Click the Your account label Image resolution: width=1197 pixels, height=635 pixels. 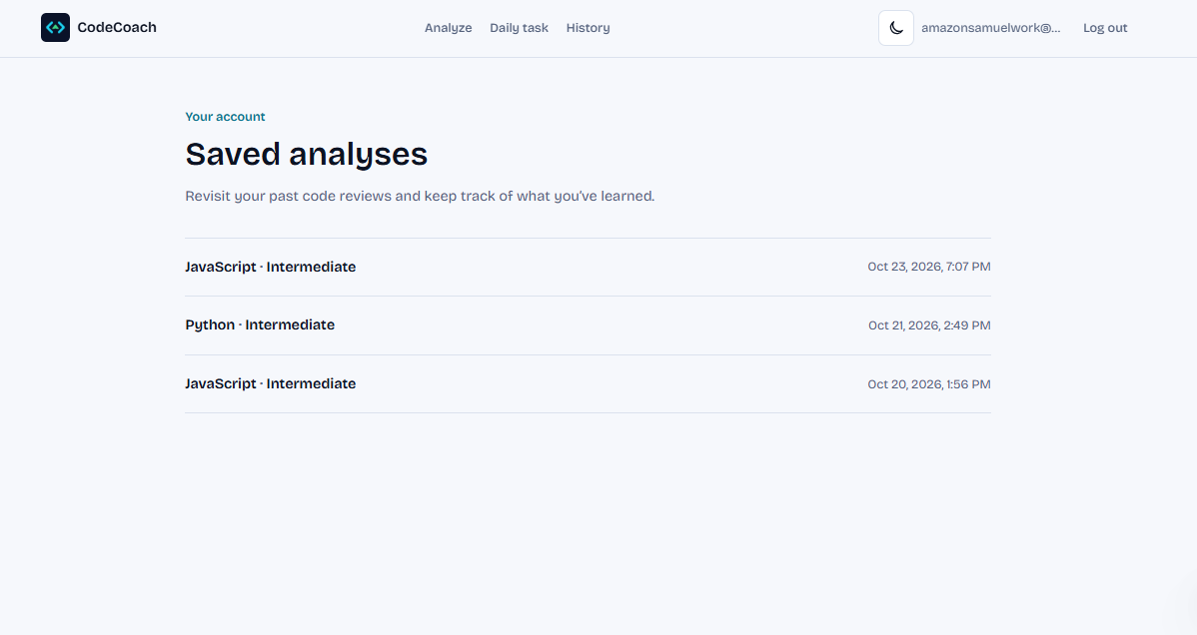click(225, 117)
